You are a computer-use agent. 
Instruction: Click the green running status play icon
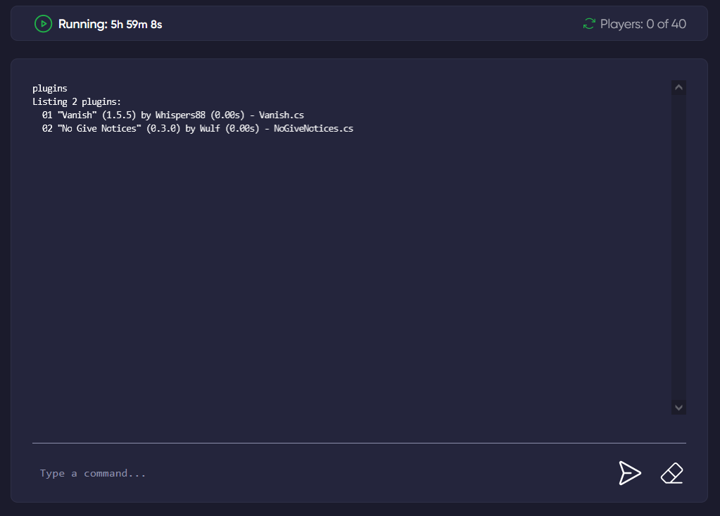(x=42, y=23)
